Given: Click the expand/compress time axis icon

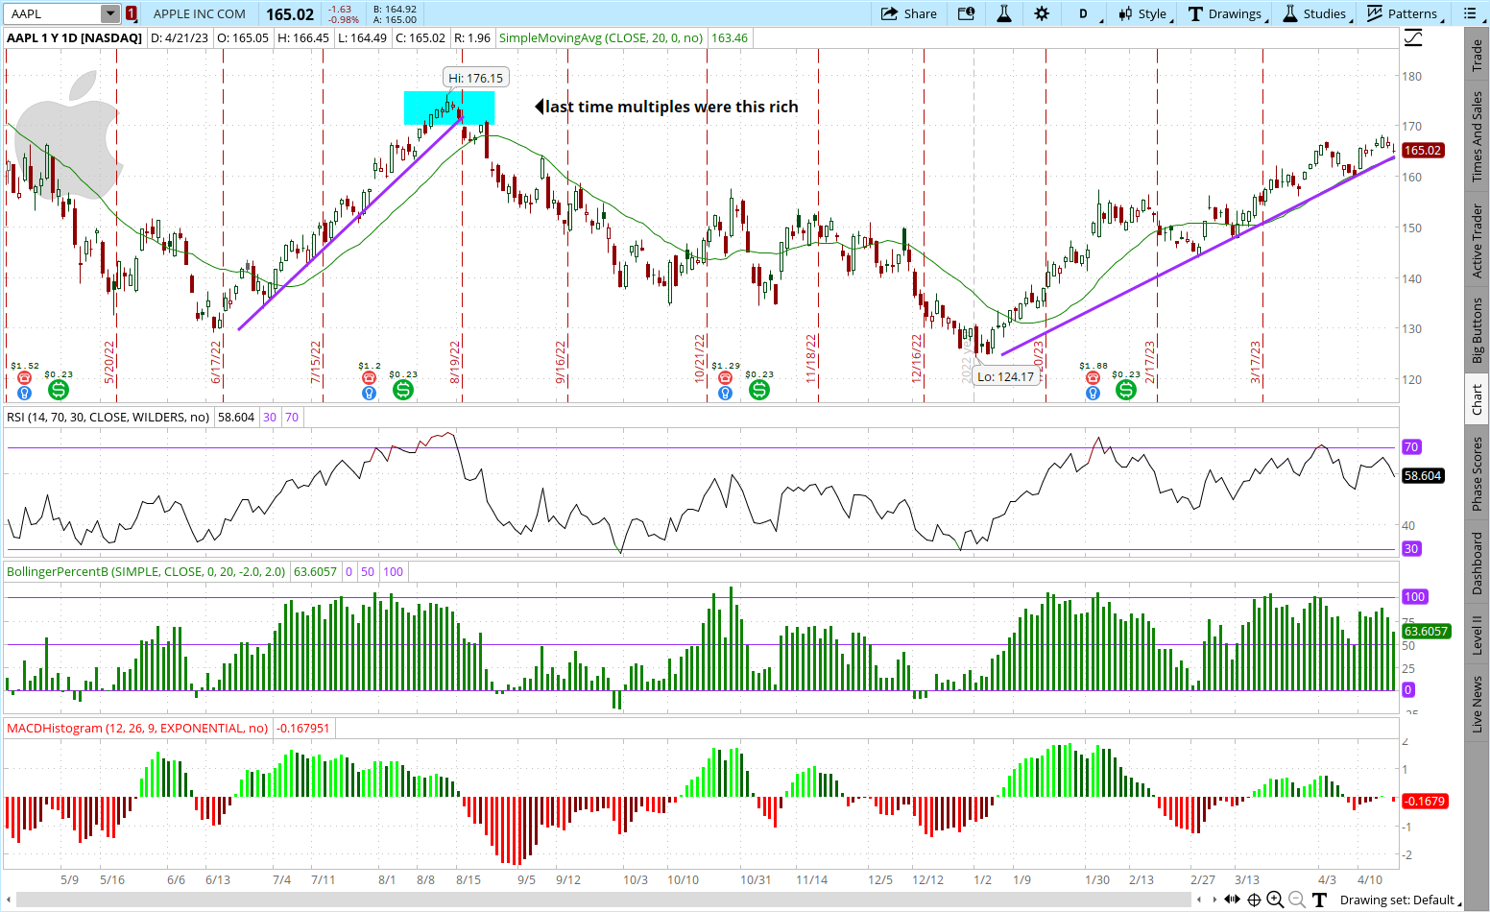Looking at the screenshot, I should click(x=1232, y=900).
